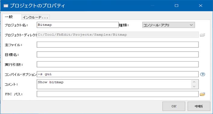Maximize the project properties dialog

(x=176, y=6)
